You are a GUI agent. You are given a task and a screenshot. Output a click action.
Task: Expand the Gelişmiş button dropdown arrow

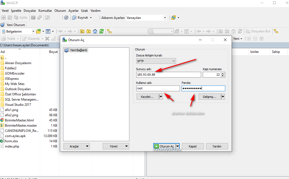point(223,97)
